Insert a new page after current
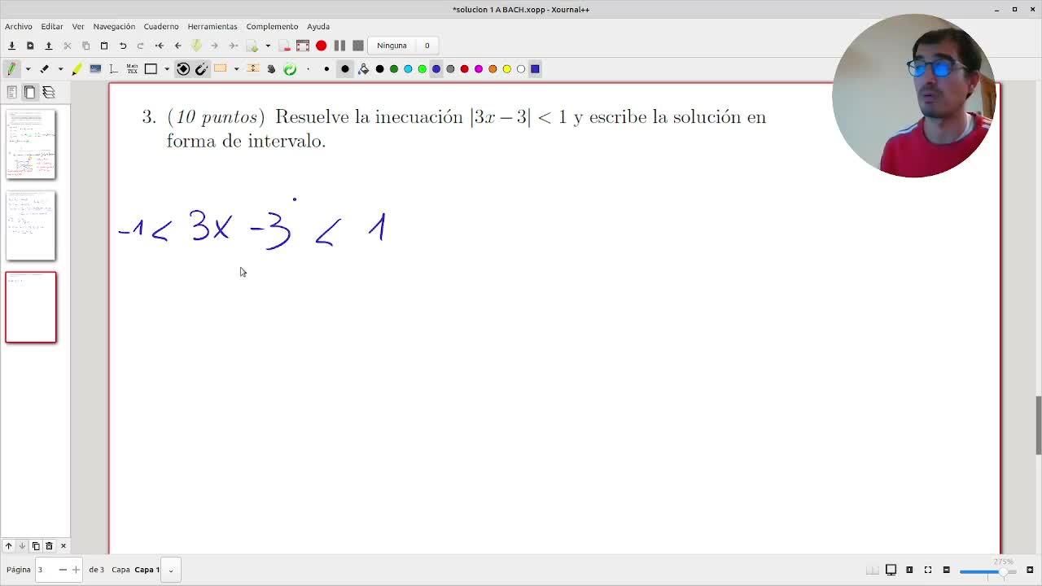 (x=252, y=46)
